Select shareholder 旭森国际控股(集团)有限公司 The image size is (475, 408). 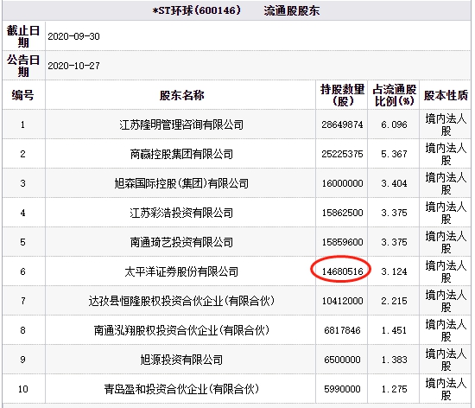coord(181,183)
